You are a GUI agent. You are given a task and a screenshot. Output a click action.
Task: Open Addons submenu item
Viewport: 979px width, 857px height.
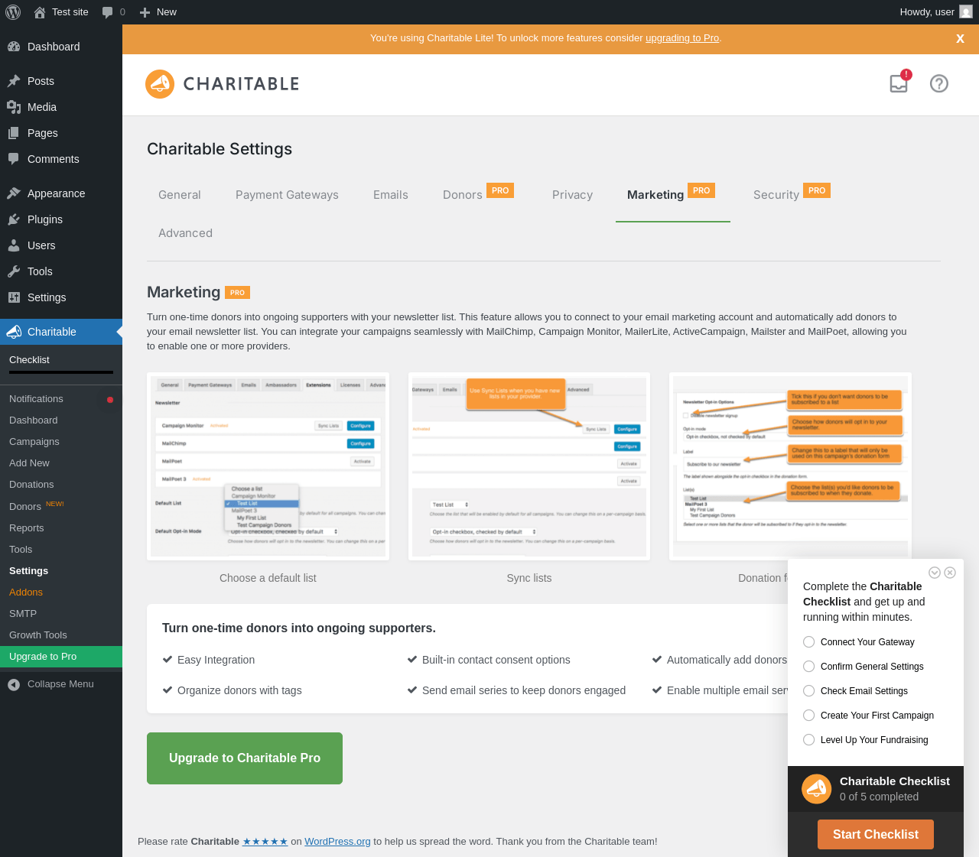click(61, 592)
